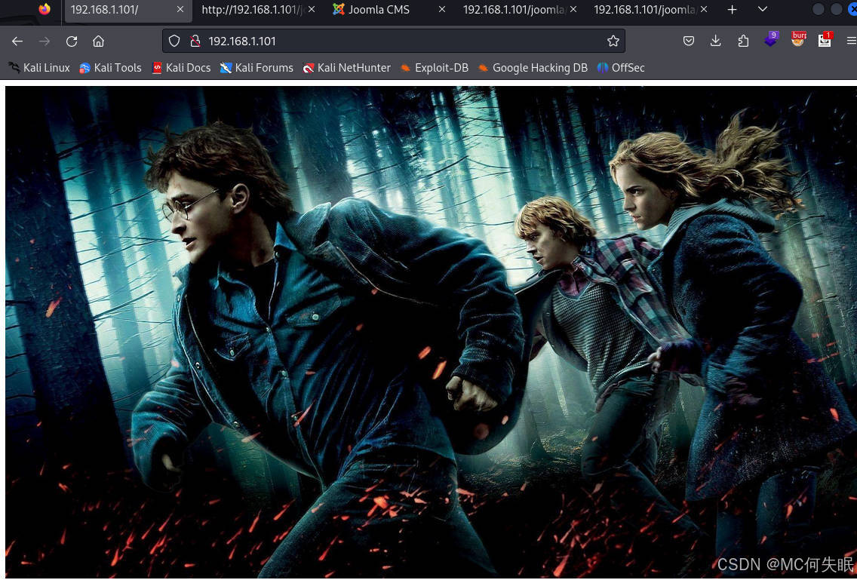857x580 pixels.
Task: Click the Harry Potter poster image
Action: (x=431, y=332)
